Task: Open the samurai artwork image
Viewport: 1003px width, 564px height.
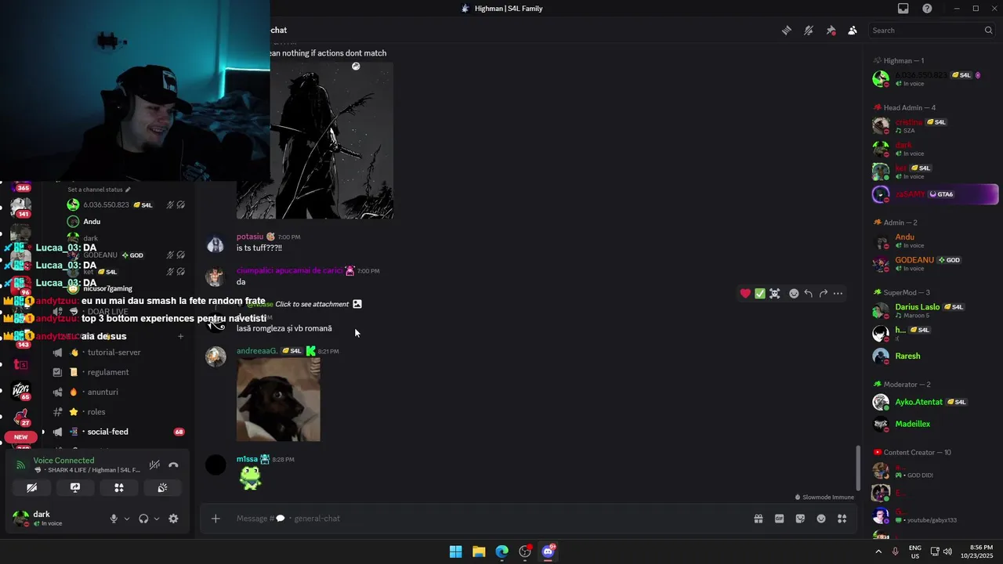Action: point(331,140)
